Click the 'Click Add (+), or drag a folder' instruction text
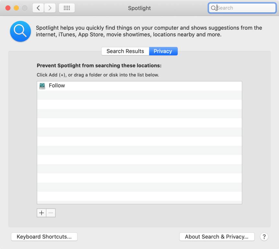This screenshot has width=279, height=249. pos(98,75)
